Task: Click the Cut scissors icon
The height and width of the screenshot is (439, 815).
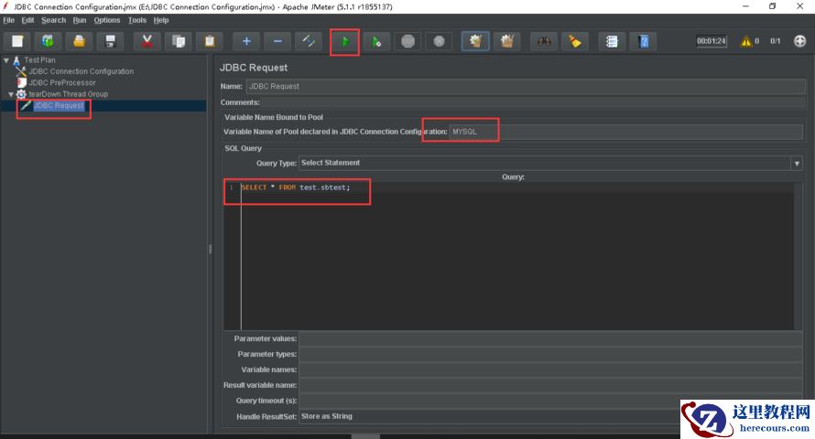Action: click(147, 41)
